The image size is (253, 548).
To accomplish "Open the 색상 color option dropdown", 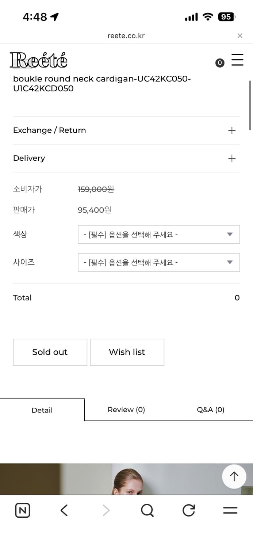I will click(159, 234).
